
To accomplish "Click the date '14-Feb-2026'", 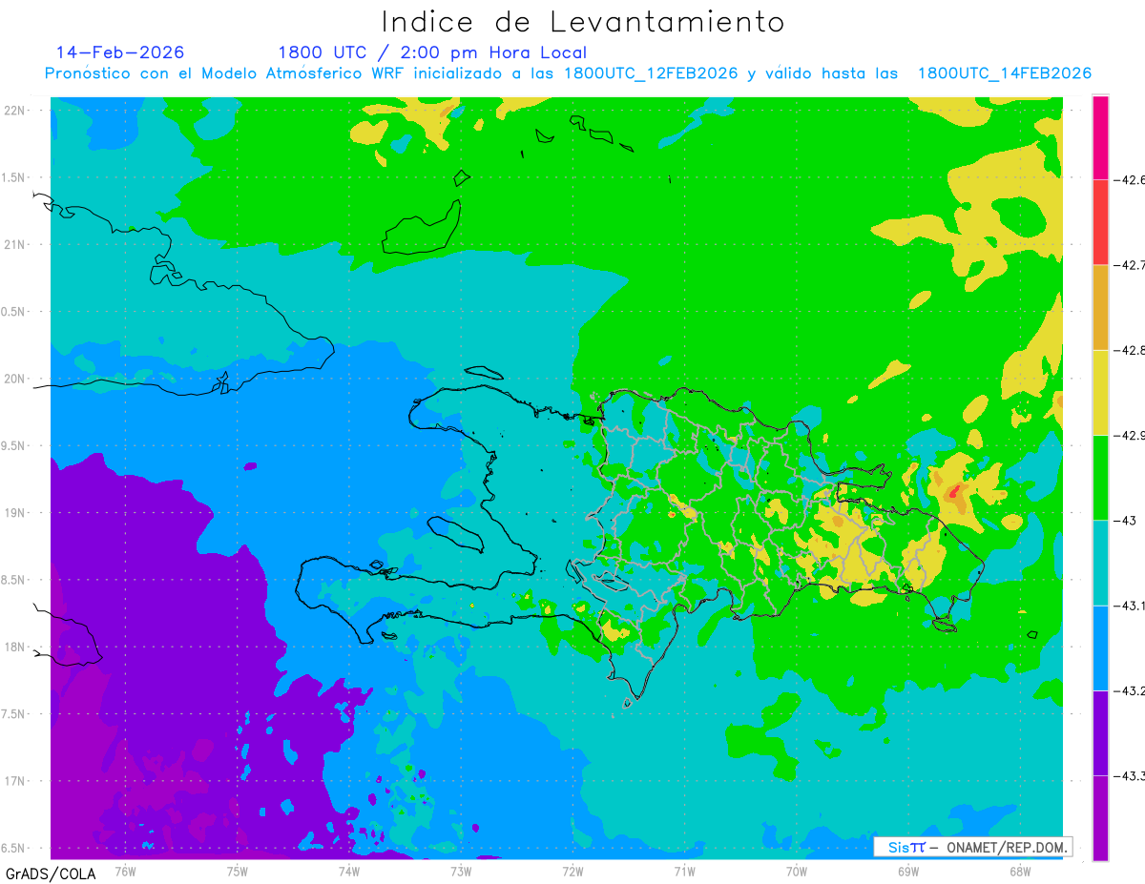I will pos(120,52).
